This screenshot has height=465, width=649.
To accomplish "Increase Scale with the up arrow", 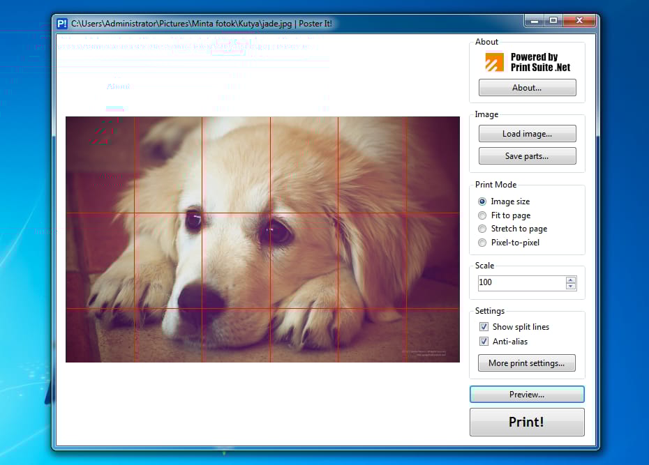I will click(x=571, y=280).
